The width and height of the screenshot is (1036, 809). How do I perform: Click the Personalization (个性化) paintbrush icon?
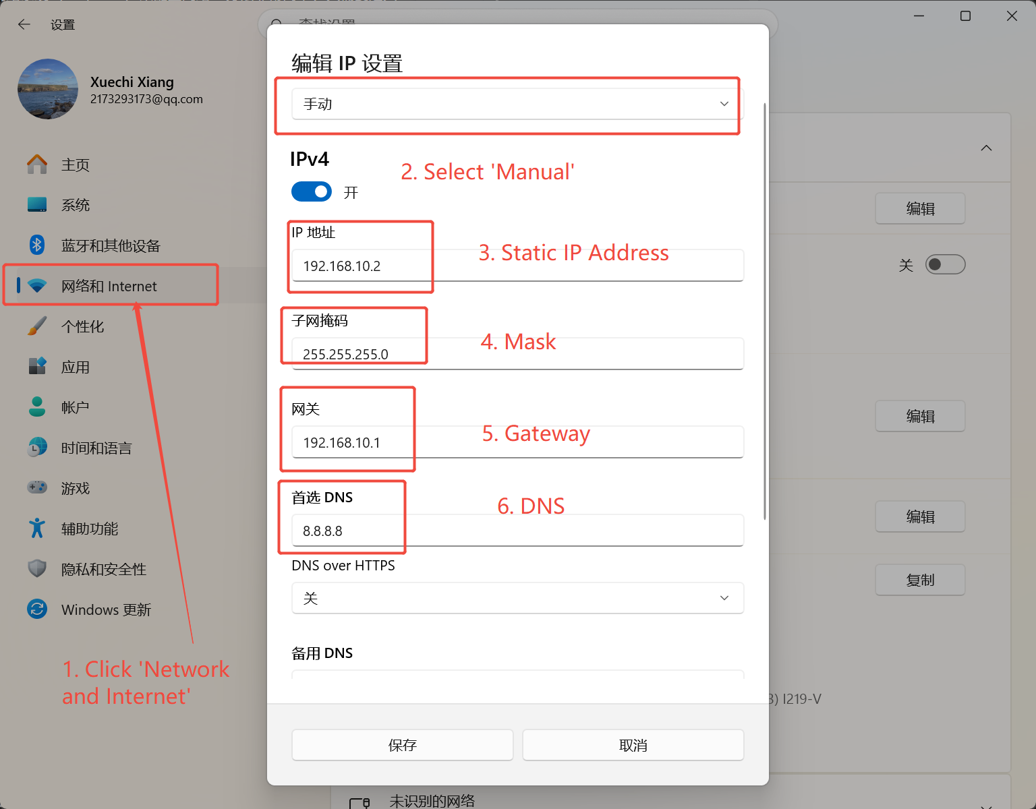[x=37, y=326]
